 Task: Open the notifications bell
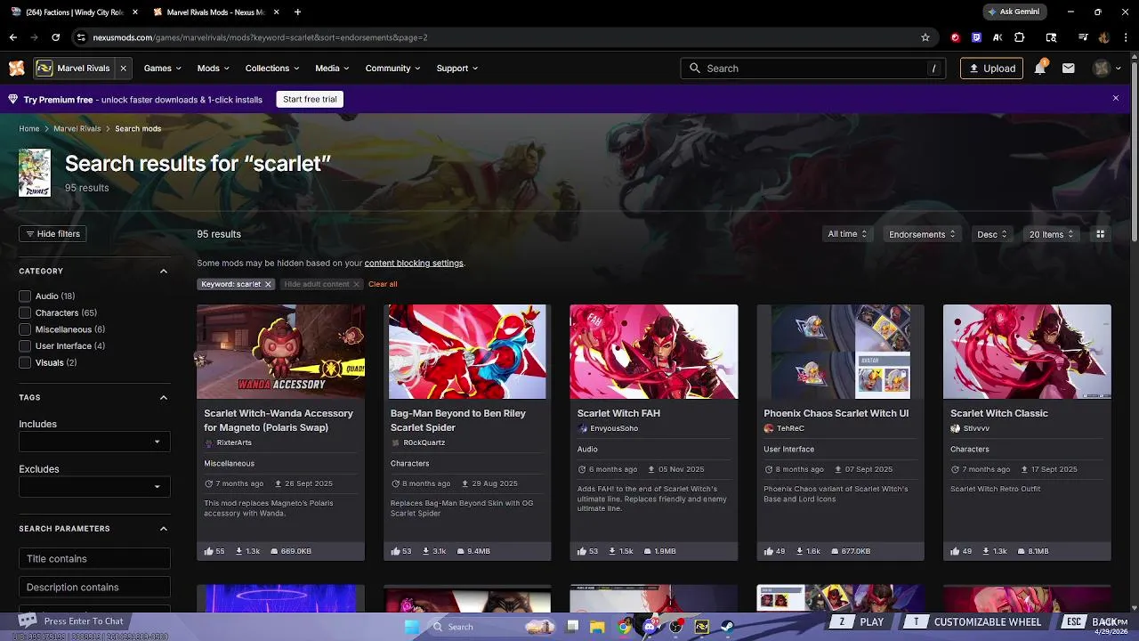pos(1039,69)
